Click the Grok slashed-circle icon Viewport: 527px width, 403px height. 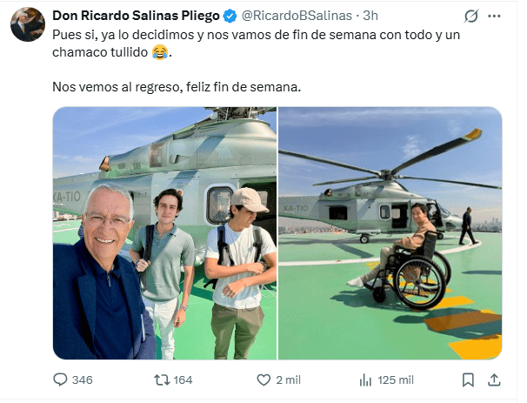(x=471, y=16)
